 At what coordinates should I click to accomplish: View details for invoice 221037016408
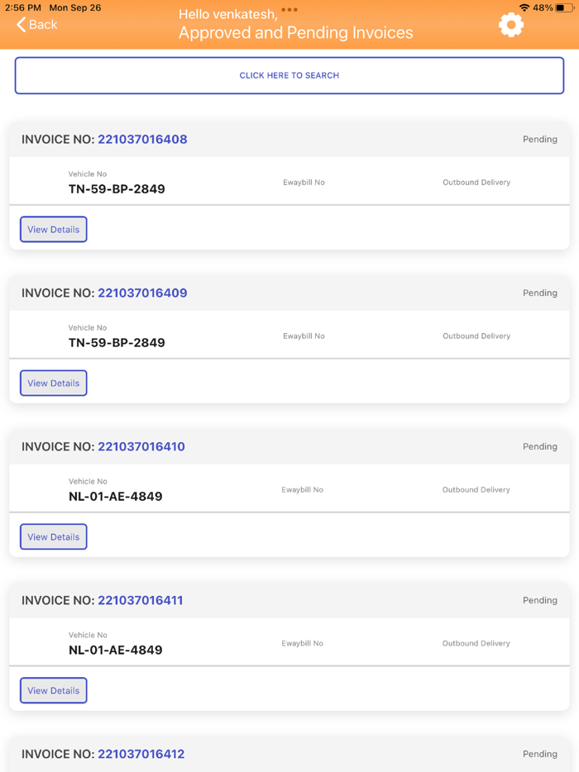(x=54, y=230)
